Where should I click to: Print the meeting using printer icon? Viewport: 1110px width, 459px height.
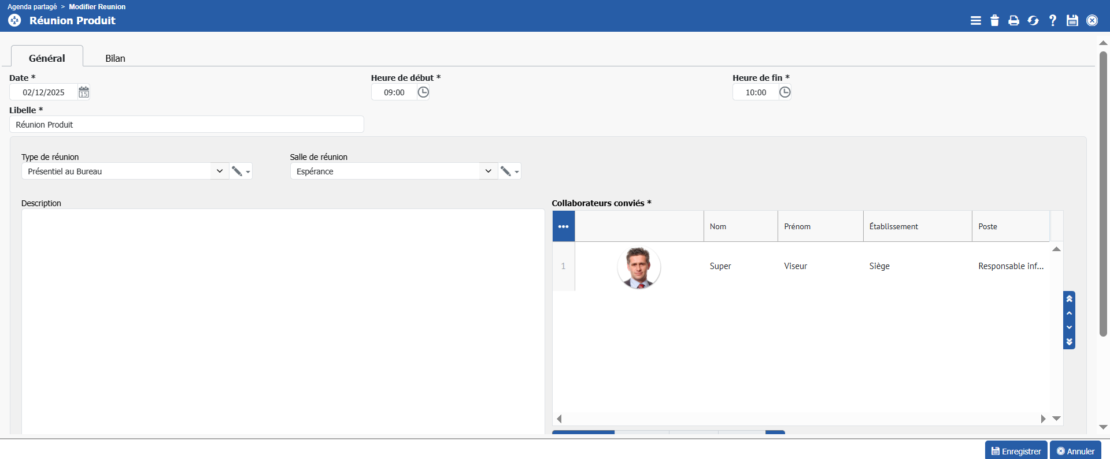[x=1013, y=21]
